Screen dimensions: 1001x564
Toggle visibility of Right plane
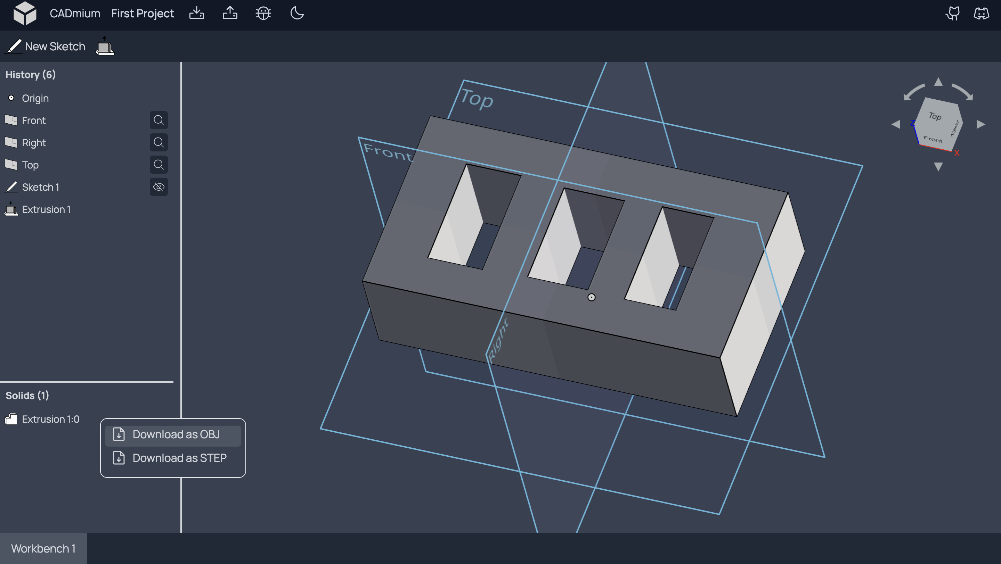tap(159, 142)
